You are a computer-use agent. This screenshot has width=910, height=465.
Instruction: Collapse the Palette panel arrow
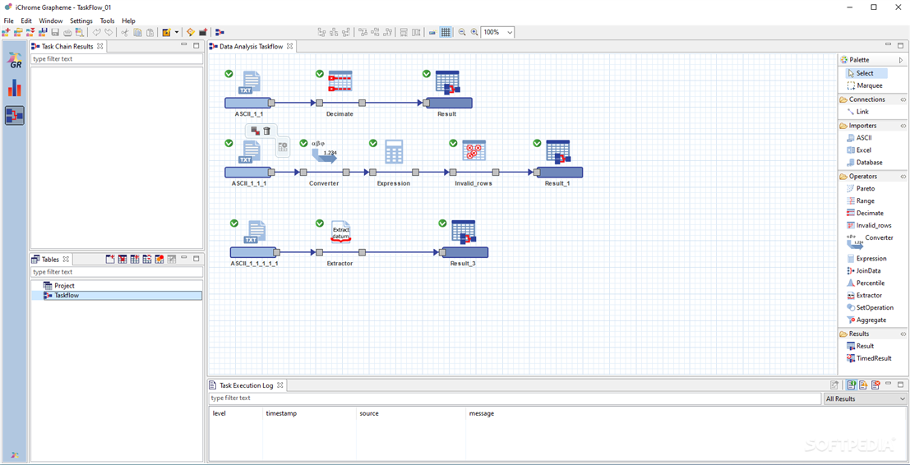901,60
